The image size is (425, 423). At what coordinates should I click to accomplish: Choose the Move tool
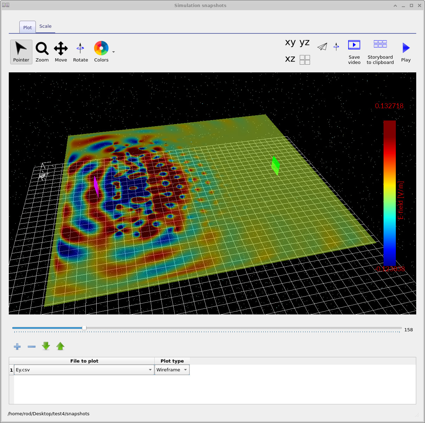pos(61,52)
